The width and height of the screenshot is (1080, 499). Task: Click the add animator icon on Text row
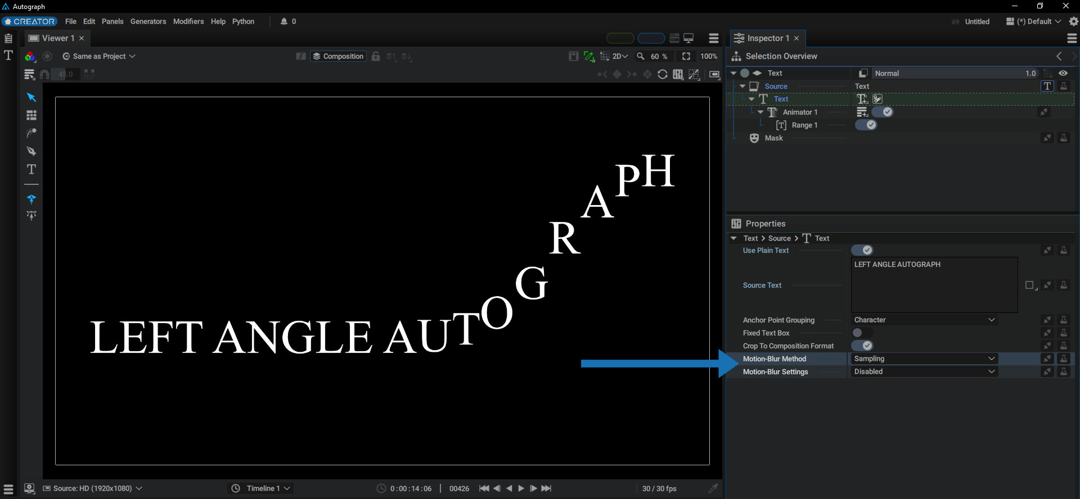pos(862,99)
